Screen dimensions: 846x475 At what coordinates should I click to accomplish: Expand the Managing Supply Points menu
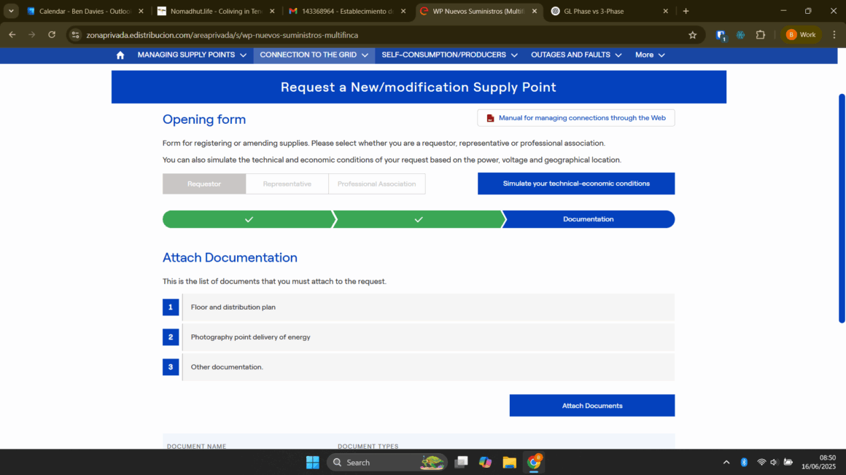click(x=192, y=55)
